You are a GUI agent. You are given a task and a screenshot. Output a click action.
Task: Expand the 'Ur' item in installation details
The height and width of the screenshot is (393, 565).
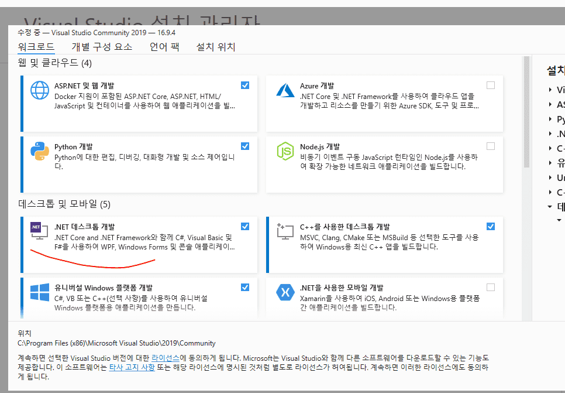point(550,177)
